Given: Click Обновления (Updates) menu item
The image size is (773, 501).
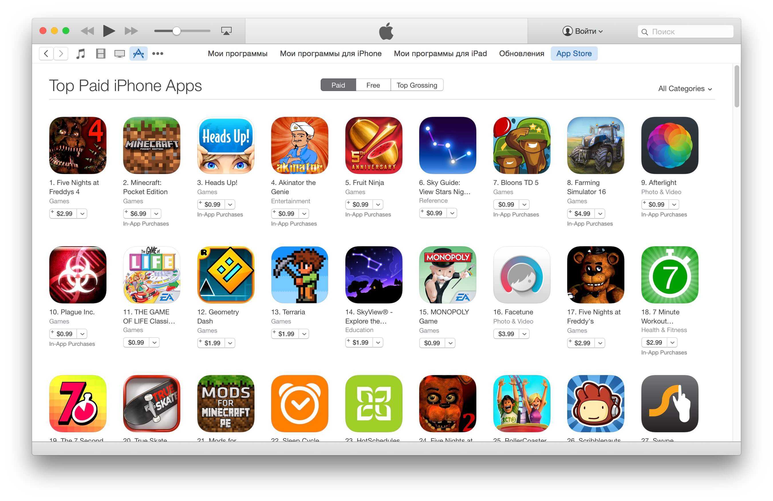Looking at the screenshot, I should (521, 54).
